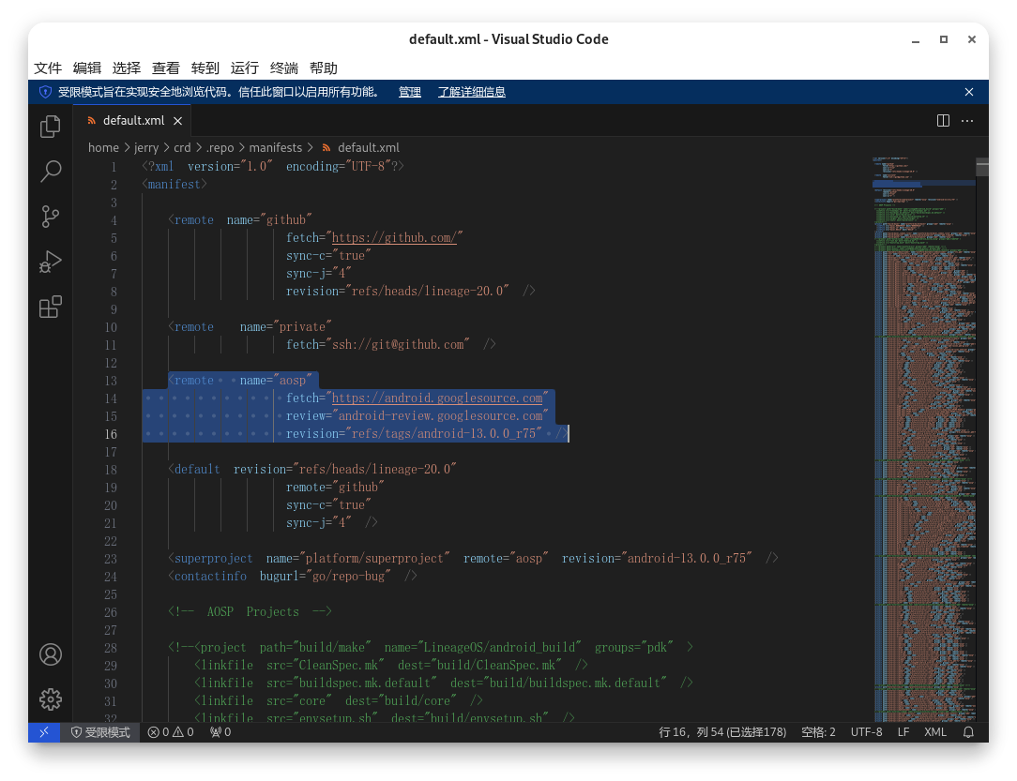Viewport: 1017px width, 781px height.
Task: Change end of line sequence LF
Action: pyautogui.click(x=903, y=732)
